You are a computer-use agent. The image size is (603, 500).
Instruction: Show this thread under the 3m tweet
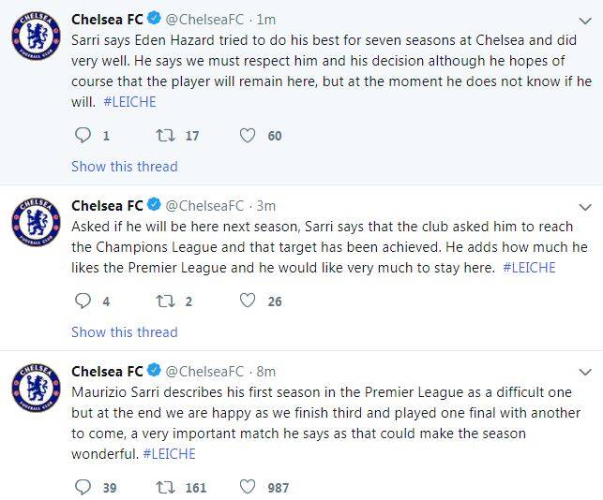point(124,332)
